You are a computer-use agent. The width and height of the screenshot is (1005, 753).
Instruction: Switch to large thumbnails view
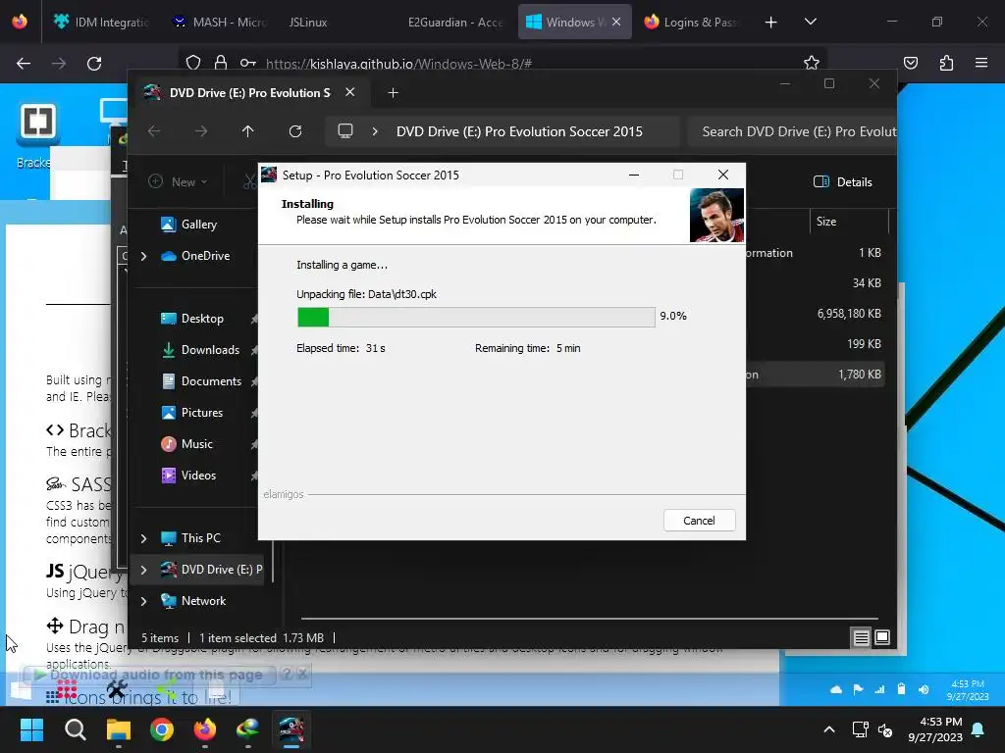[x=882, y=637]
